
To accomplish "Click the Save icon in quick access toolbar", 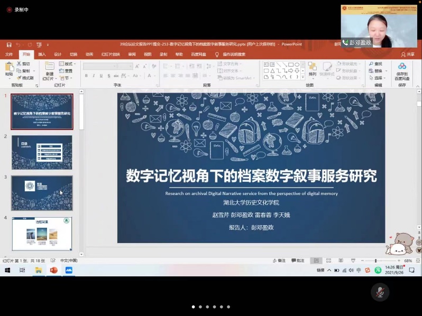I will (x=9, y=44).
